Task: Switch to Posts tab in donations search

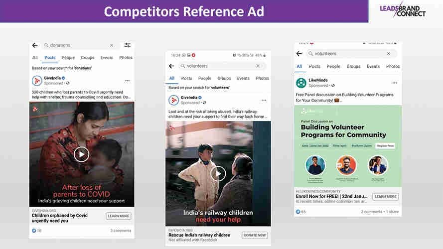Action: pos(50,58)
